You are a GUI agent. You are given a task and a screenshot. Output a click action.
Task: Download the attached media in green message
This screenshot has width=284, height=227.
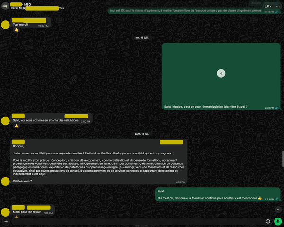pos(221,73)
